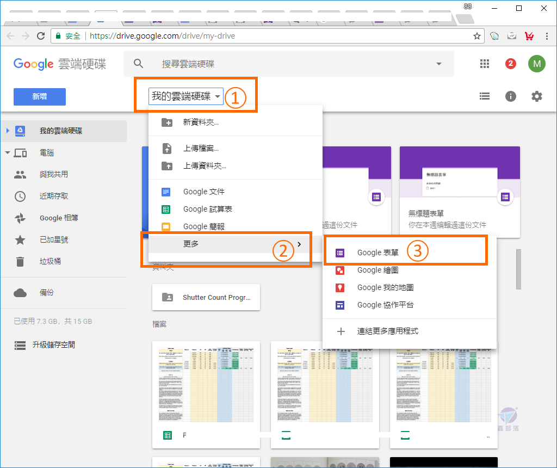Show the details info panel
Viewport: 557px width, 468px height.
[x=510, y=96]
